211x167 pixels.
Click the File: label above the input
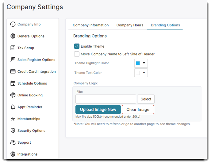[80, 92]
